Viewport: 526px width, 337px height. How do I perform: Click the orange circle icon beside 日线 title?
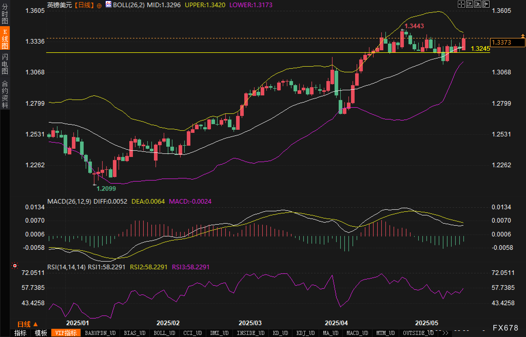pos(99,6)
